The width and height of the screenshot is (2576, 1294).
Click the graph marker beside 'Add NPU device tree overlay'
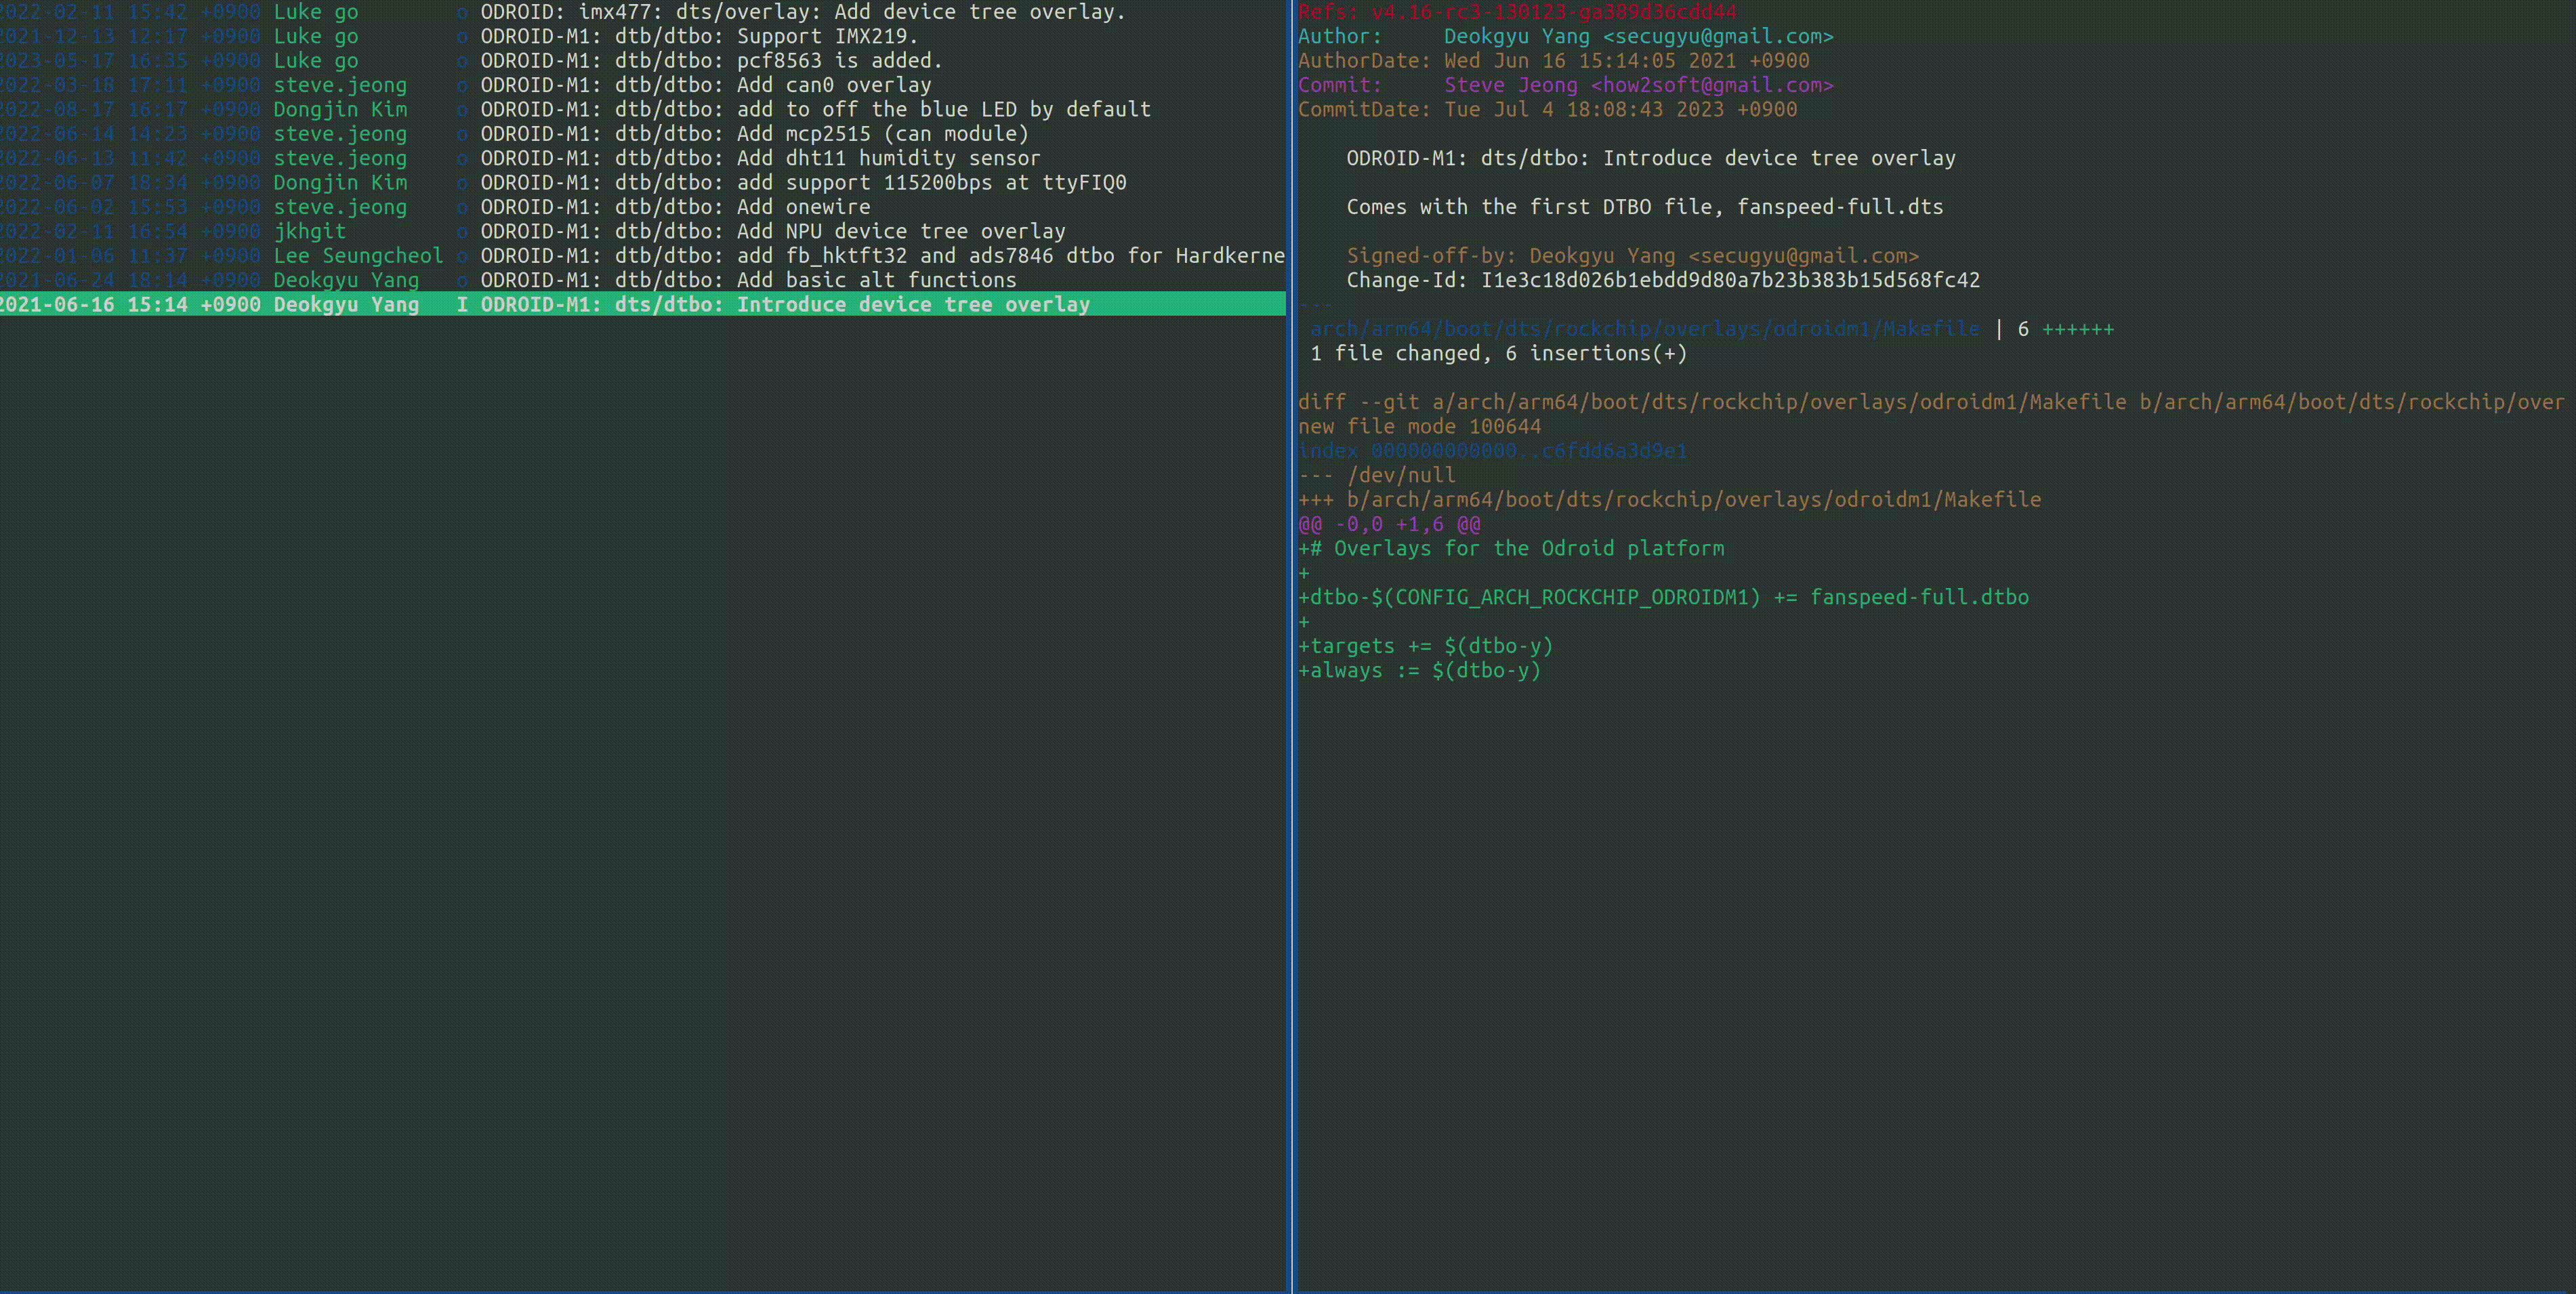click(462, 232)
